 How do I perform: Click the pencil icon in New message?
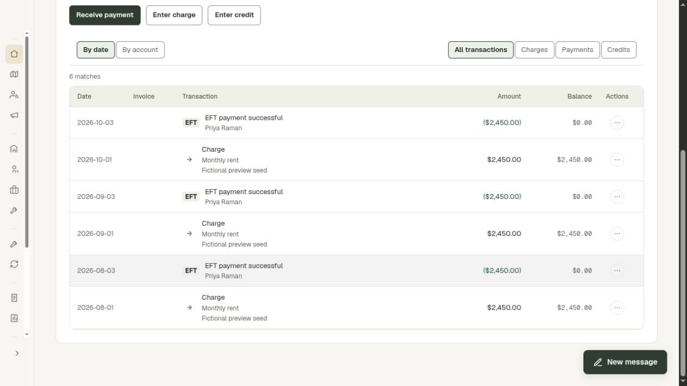pos(598,362)
